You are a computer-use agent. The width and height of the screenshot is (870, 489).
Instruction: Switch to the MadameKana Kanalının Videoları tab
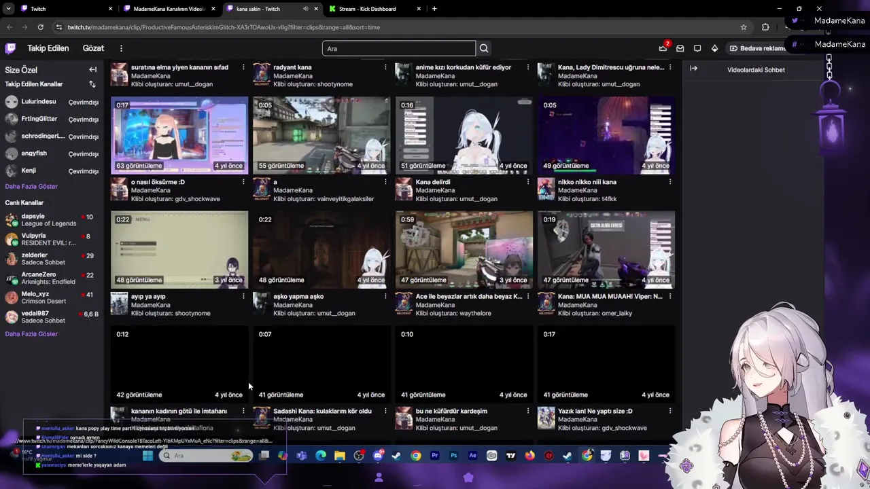pos(170,9)
